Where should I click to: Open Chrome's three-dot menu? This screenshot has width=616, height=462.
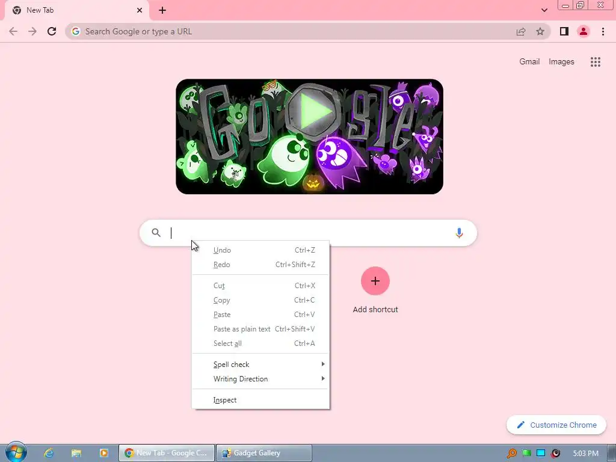tap(603, 31)
